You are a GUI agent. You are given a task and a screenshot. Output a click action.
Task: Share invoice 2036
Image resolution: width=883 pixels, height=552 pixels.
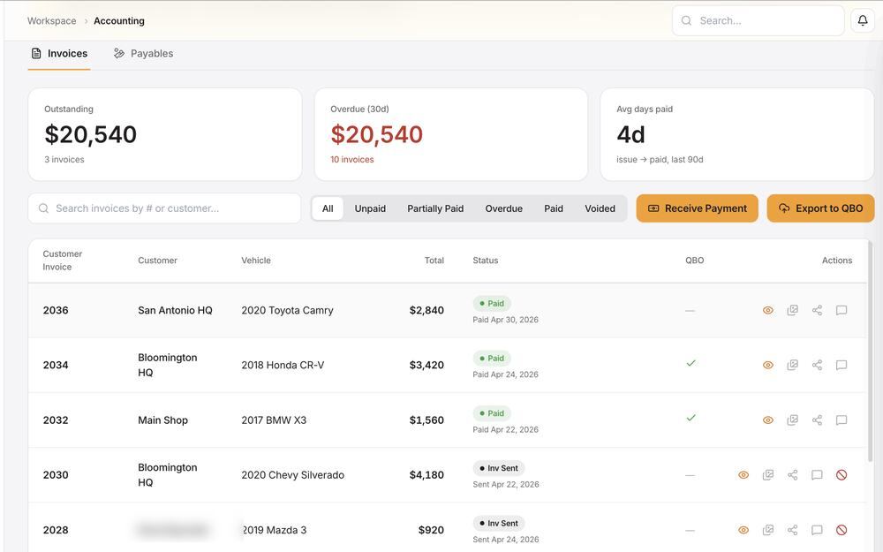[x=817, y=310]
